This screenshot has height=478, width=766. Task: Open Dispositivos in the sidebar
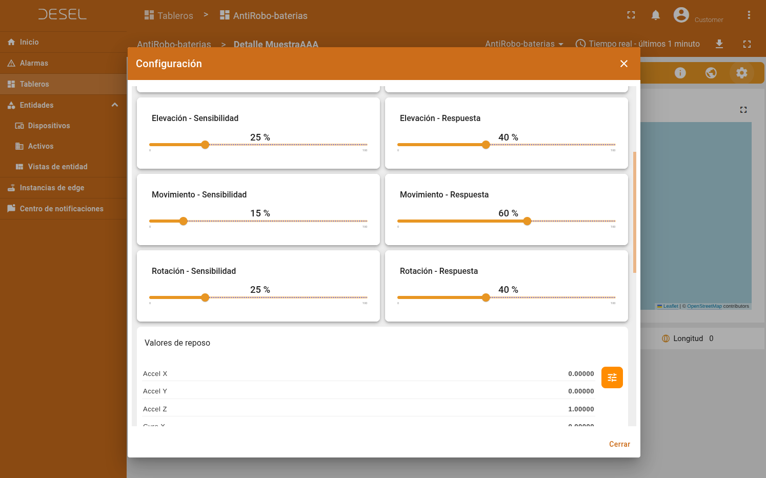pos(49,126)
